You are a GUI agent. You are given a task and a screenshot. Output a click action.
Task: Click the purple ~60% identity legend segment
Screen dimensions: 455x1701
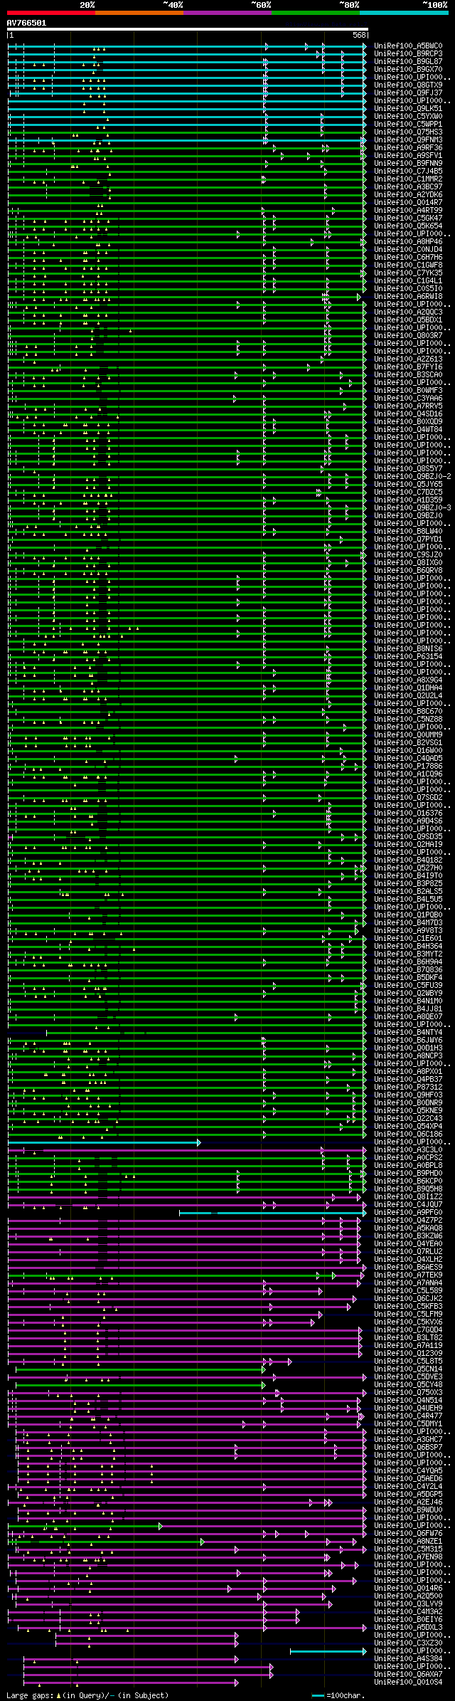(x=227, y=12)
